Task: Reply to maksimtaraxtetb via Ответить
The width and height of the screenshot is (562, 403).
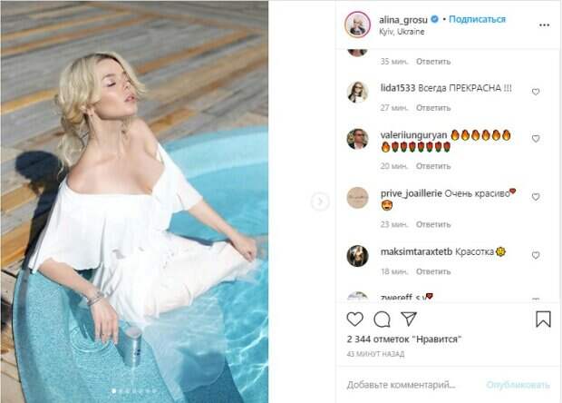Action: pyautogui.click(x=433, y=271)
